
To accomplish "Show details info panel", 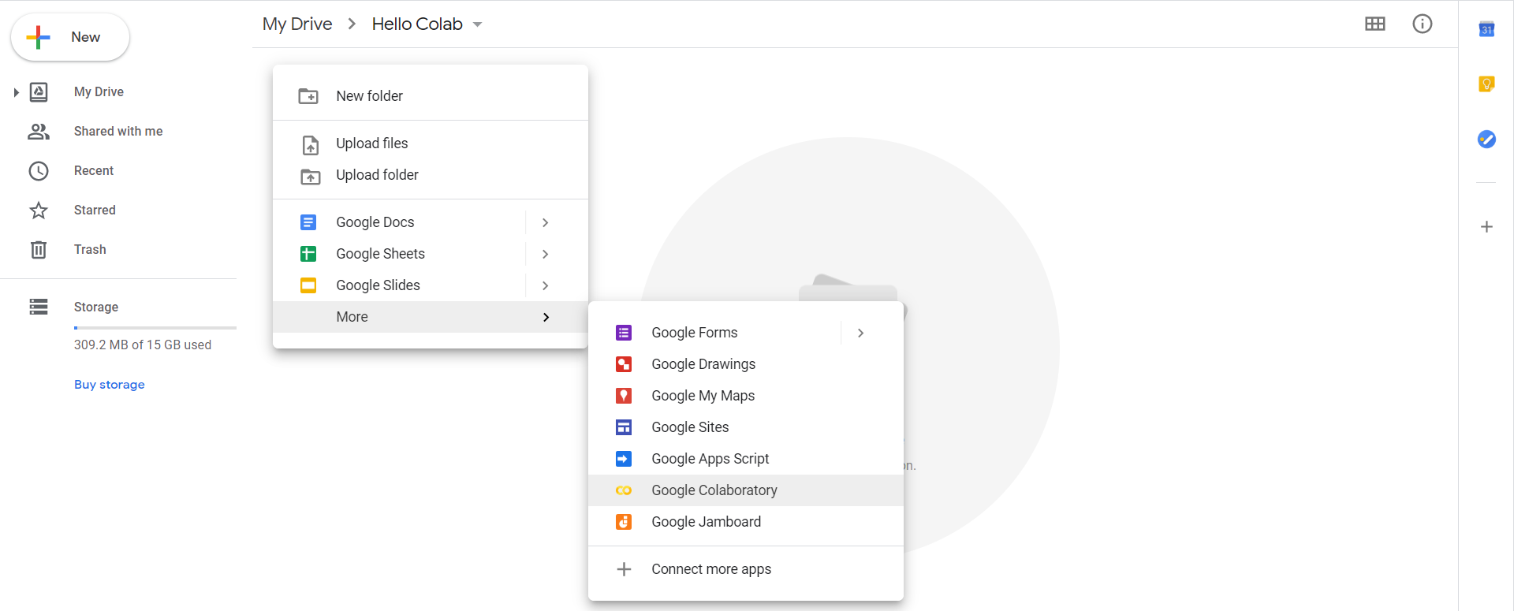I will (1423, 24).
